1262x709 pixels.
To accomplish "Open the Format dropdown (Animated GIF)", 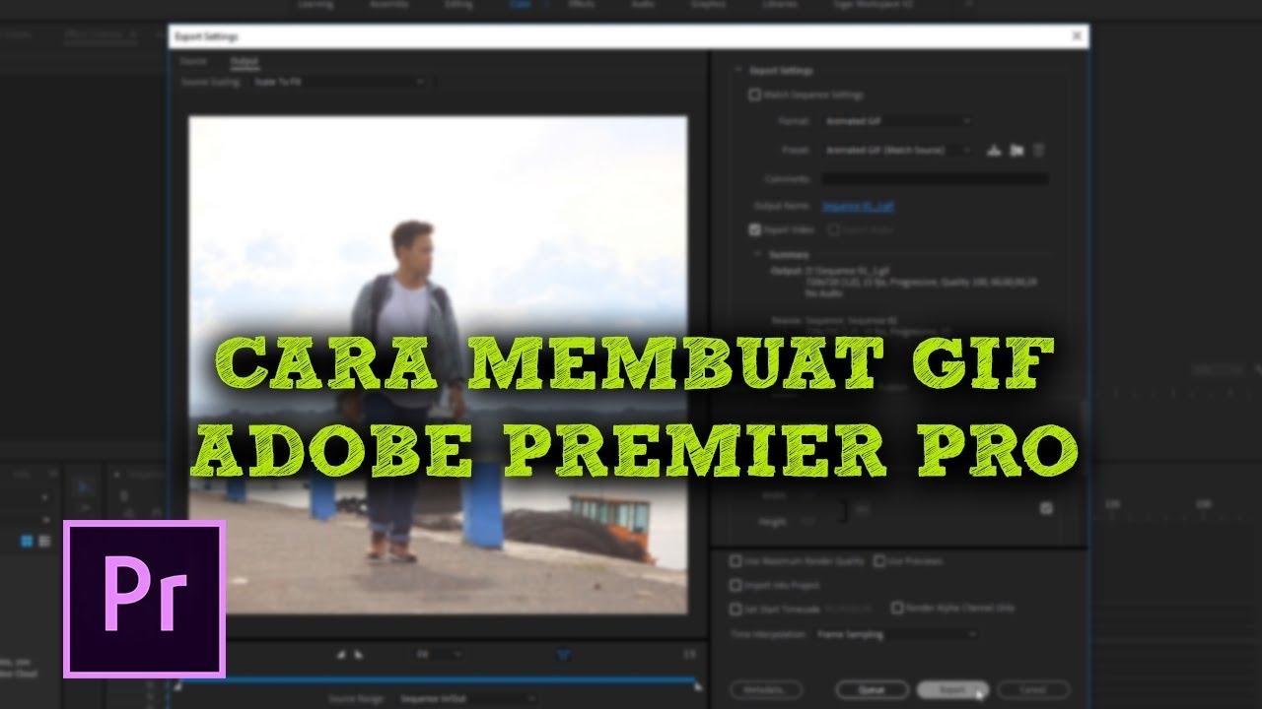I will pyautogui.click(x=897, y=121).
